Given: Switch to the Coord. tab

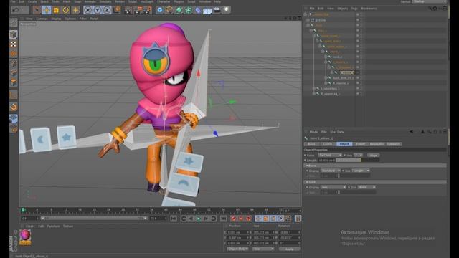Looking at the screenshot, I should (x=328, y=144).
